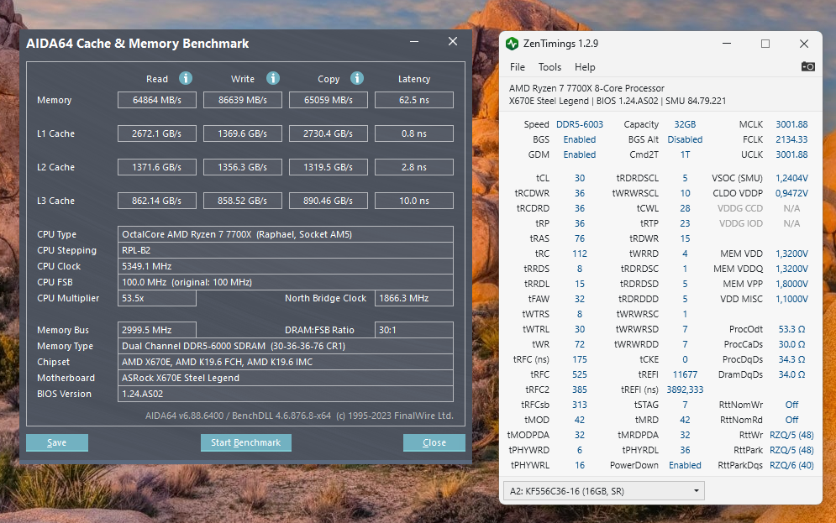Click the RttParkDqs value RZQ/6 (40)
The image size is (836, 523).
pyautogui.click(x=791, y=465)
